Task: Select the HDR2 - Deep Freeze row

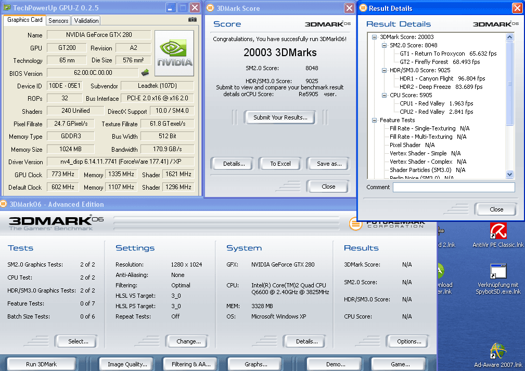Action: (x=441, y=87)
